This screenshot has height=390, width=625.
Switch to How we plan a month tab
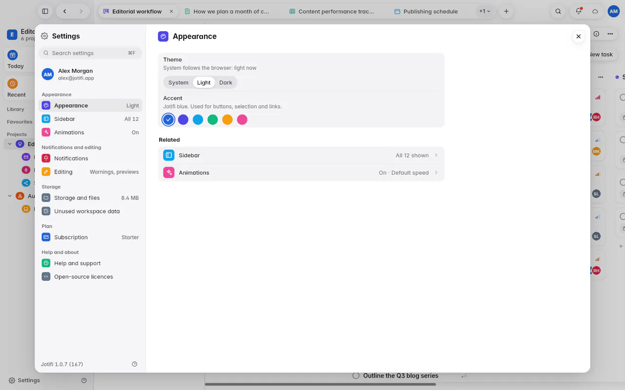227,11
